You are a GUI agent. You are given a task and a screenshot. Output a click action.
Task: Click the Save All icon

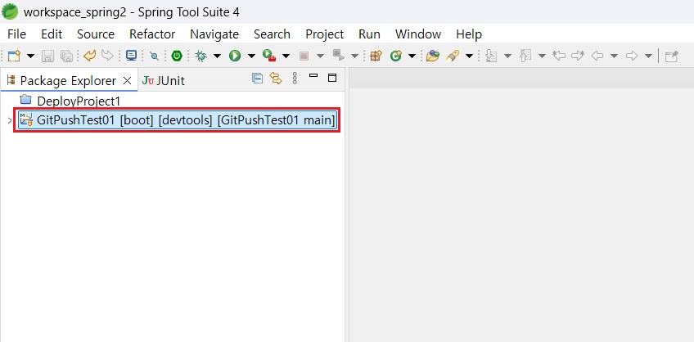66,56
